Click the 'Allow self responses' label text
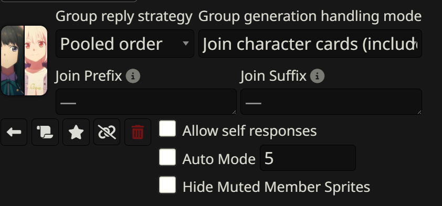 tap(249, 131)
